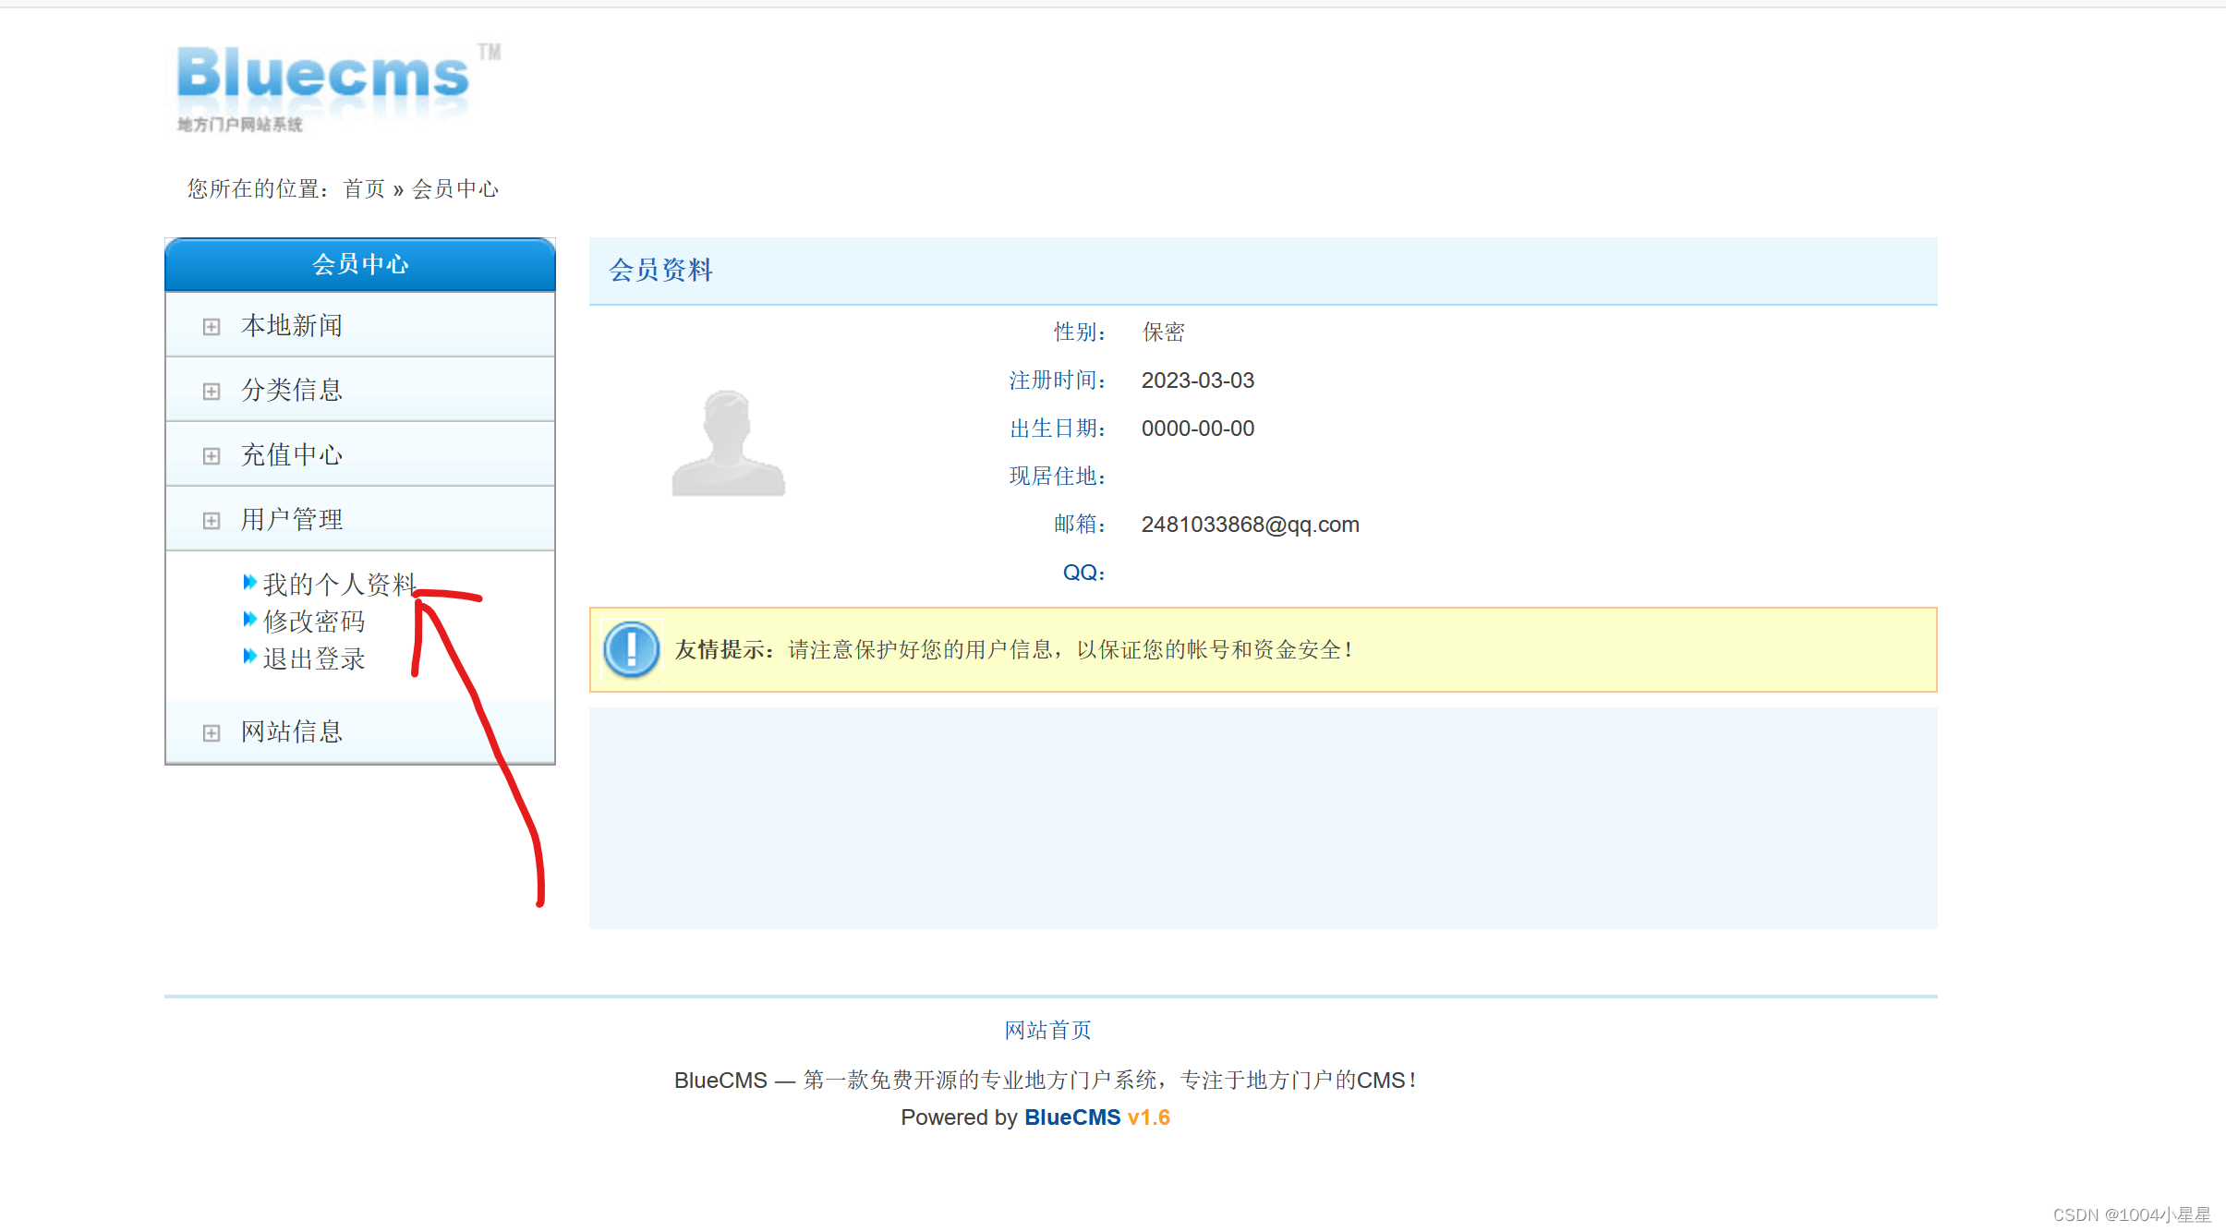This screenshot has width=2226, height=1232.
Task: Select 退出登录 to log out
Action: [x=314, y=658]
